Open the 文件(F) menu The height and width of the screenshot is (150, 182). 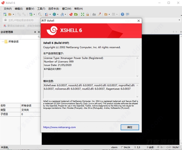click(7, 9)
